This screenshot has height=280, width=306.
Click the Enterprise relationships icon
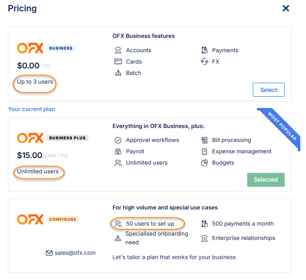click(204, 238)
